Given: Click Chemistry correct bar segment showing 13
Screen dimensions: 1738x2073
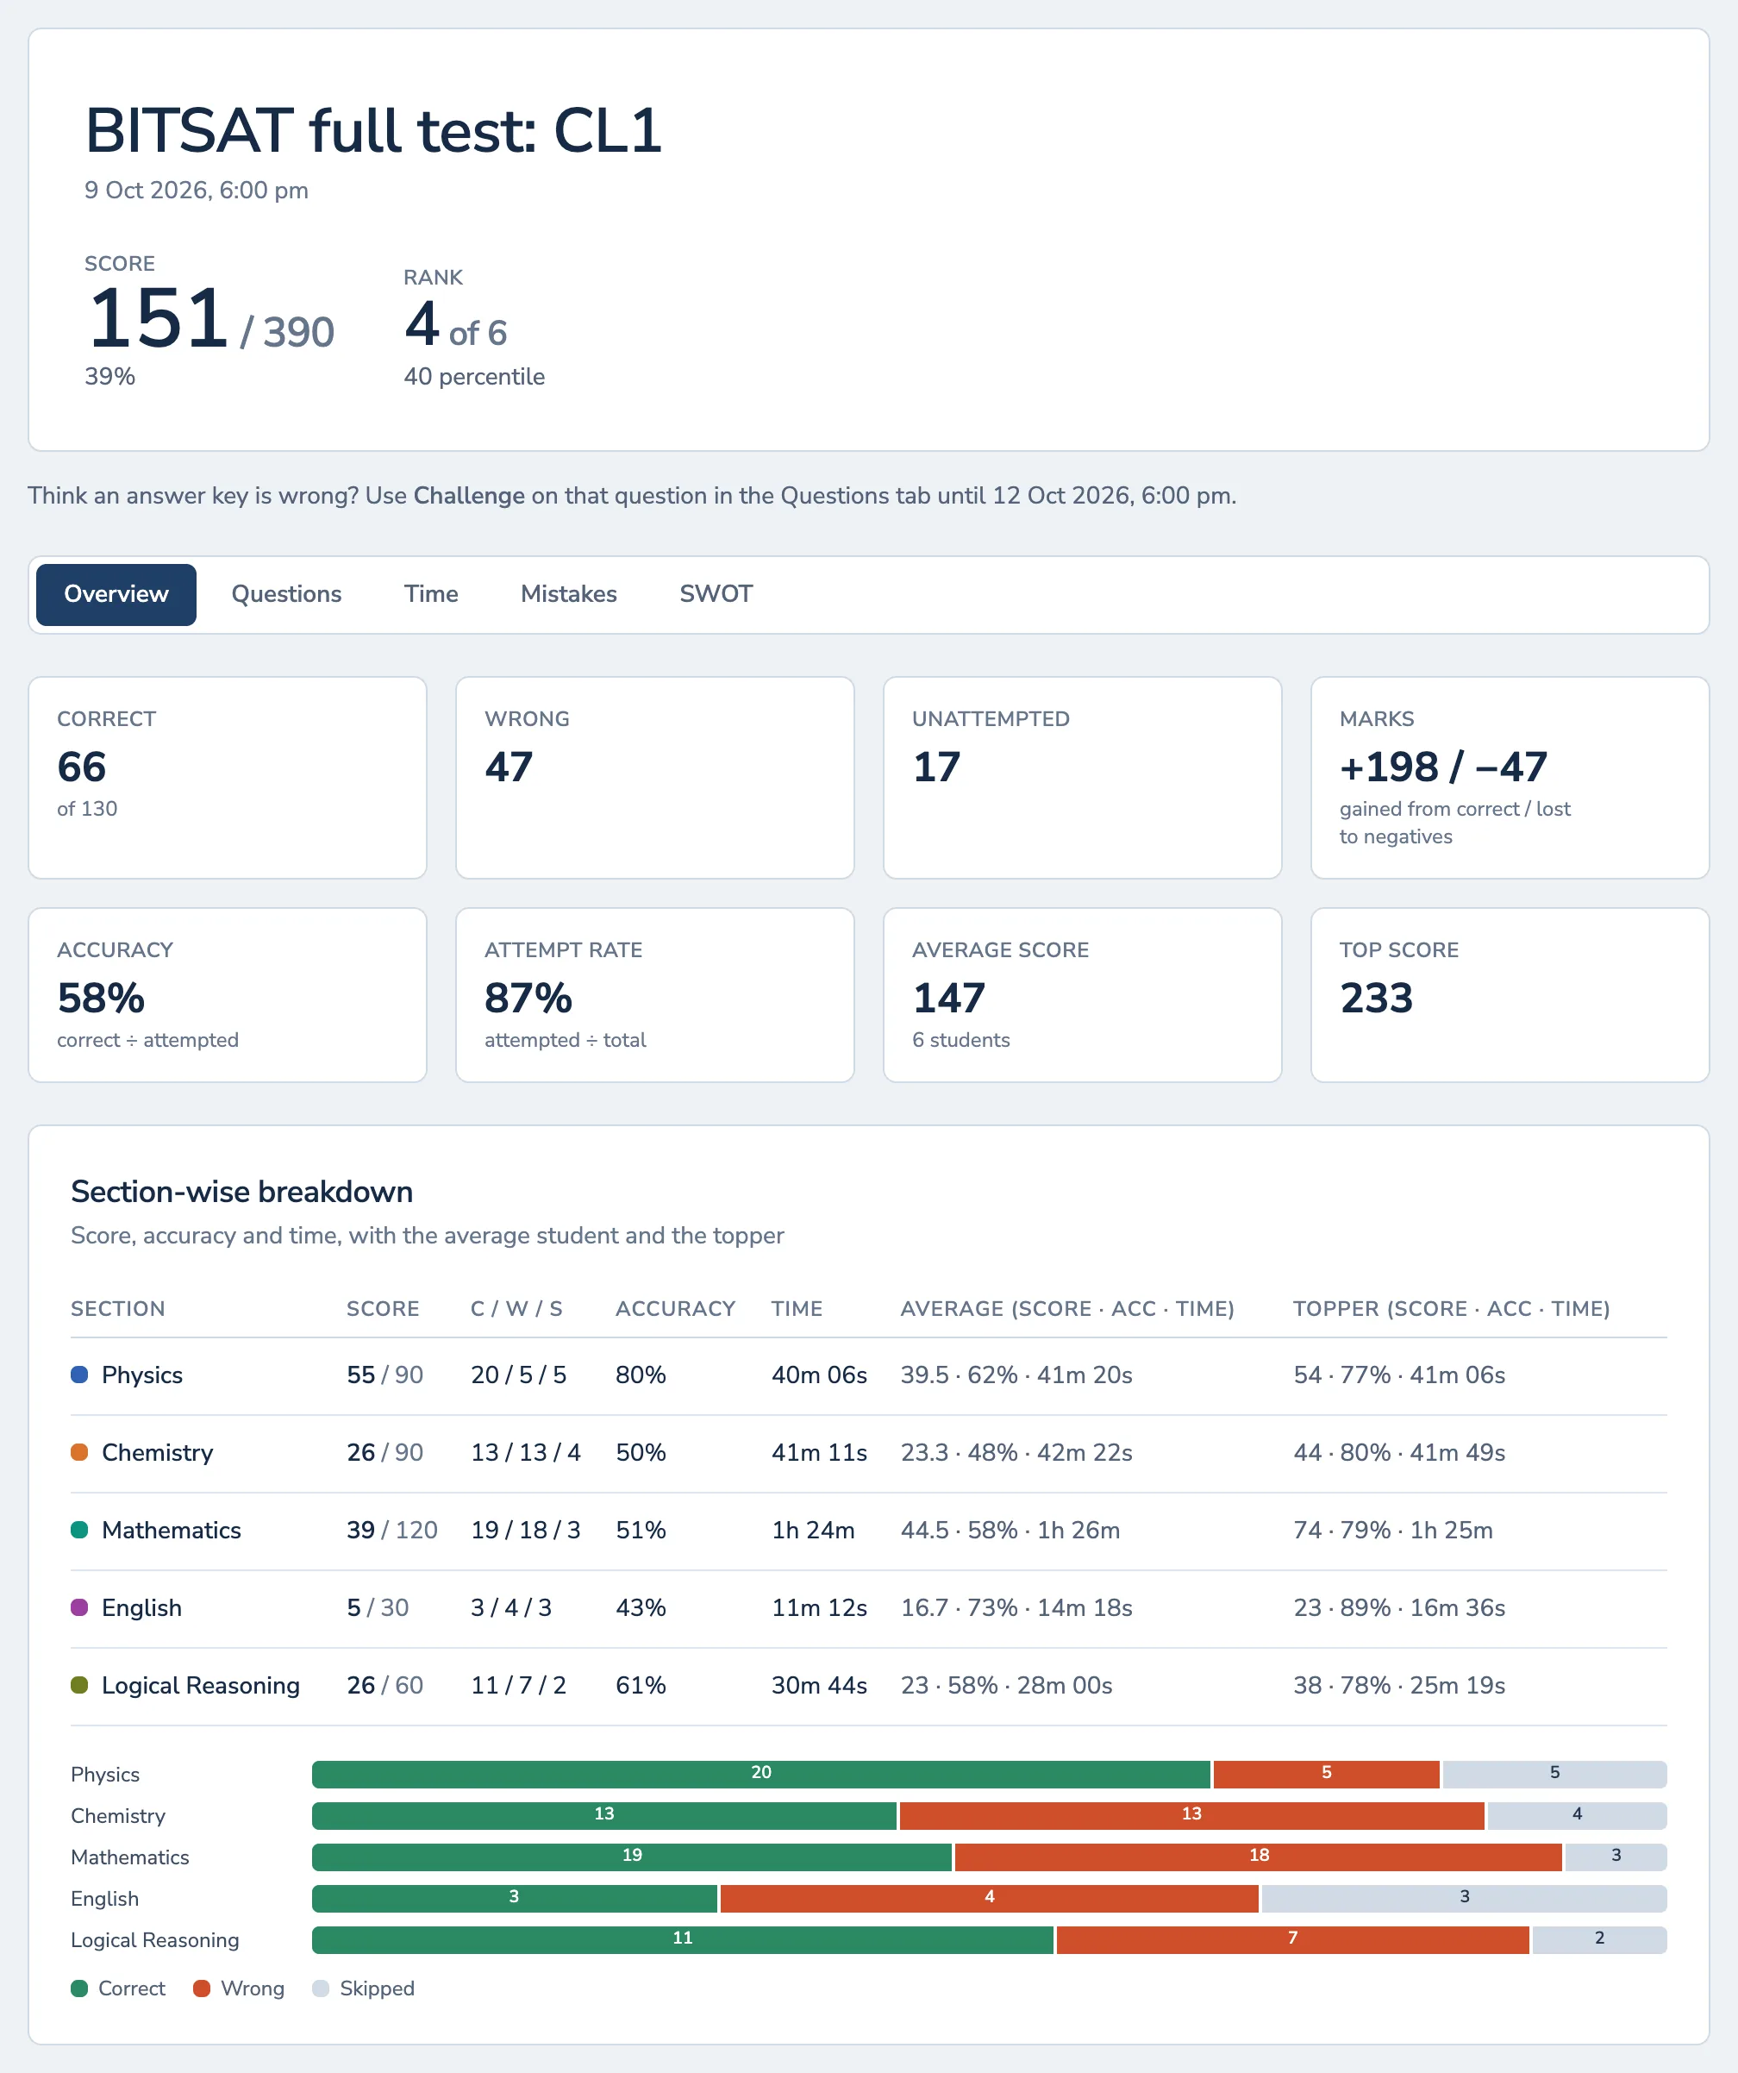Looking at the screenshot, I should tap(604, 1815).
